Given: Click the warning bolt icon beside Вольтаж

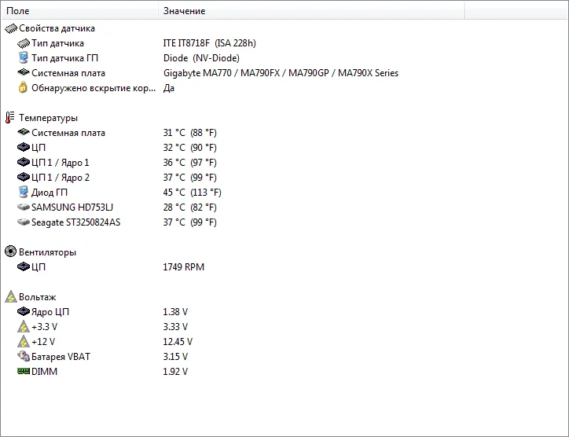Looking at the screenshot, I should click(11, 296).
